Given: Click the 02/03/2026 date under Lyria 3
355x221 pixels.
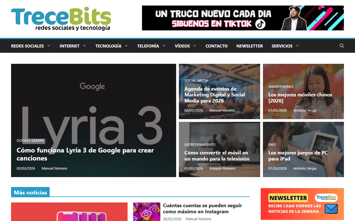Looking at the screenshot, I should [26, 168].
